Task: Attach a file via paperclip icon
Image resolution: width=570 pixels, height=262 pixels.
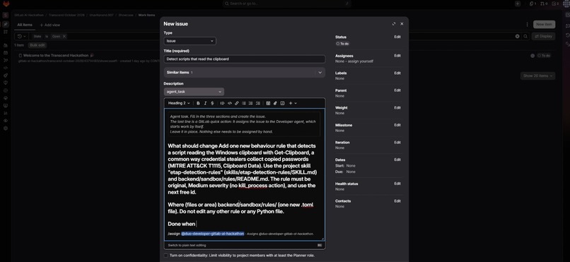Action: 275,103
